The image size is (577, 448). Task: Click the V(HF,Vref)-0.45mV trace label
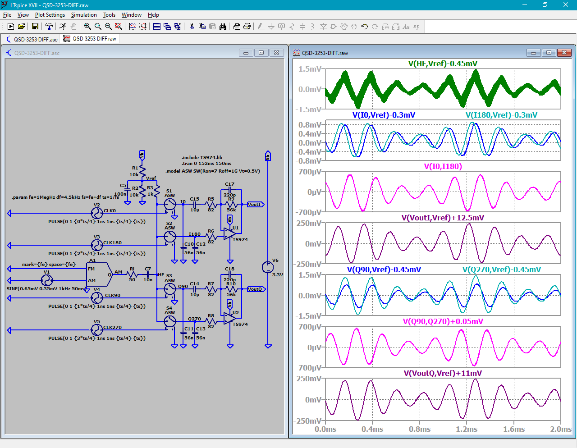coord(443,64)
